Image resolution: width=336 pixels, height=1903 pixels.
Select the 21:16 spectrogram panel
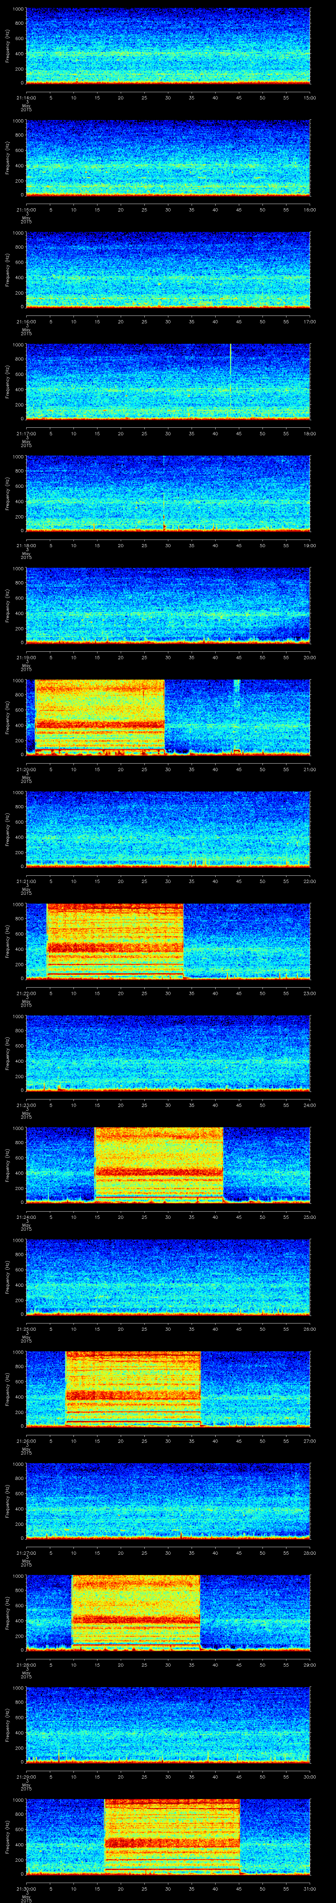point(168,270)
